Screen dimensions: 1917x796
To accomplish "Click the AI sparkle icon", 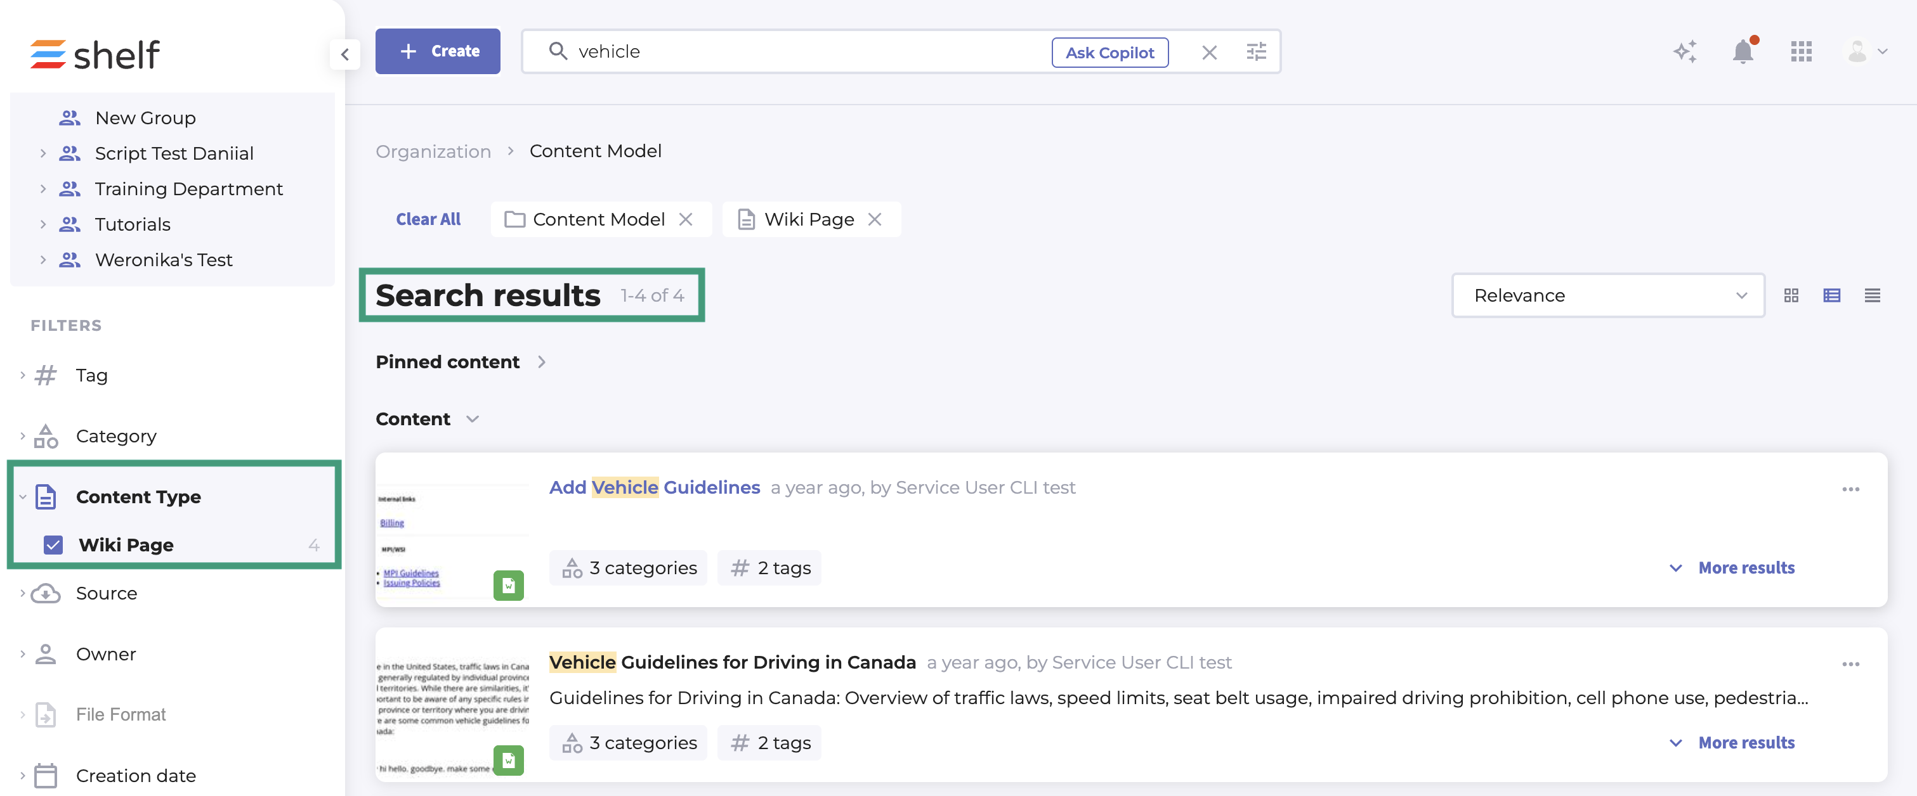I will [x=1685, y=52].
